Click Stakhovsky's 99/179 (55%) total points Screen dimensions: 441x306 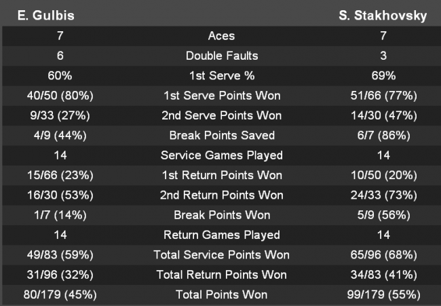pos(383,294)
